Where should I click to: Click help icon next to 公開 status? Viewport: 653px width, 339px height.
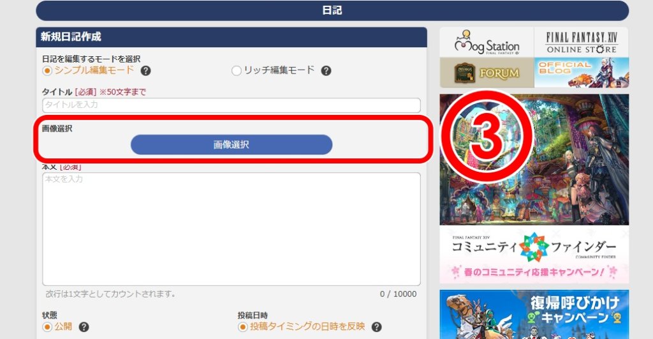(84, 327)
